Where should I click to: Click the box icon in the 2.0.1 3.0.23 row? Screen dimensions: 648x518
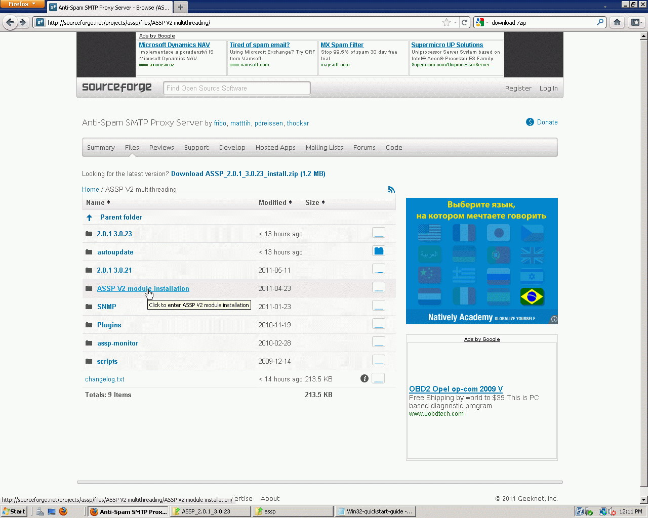379,233
